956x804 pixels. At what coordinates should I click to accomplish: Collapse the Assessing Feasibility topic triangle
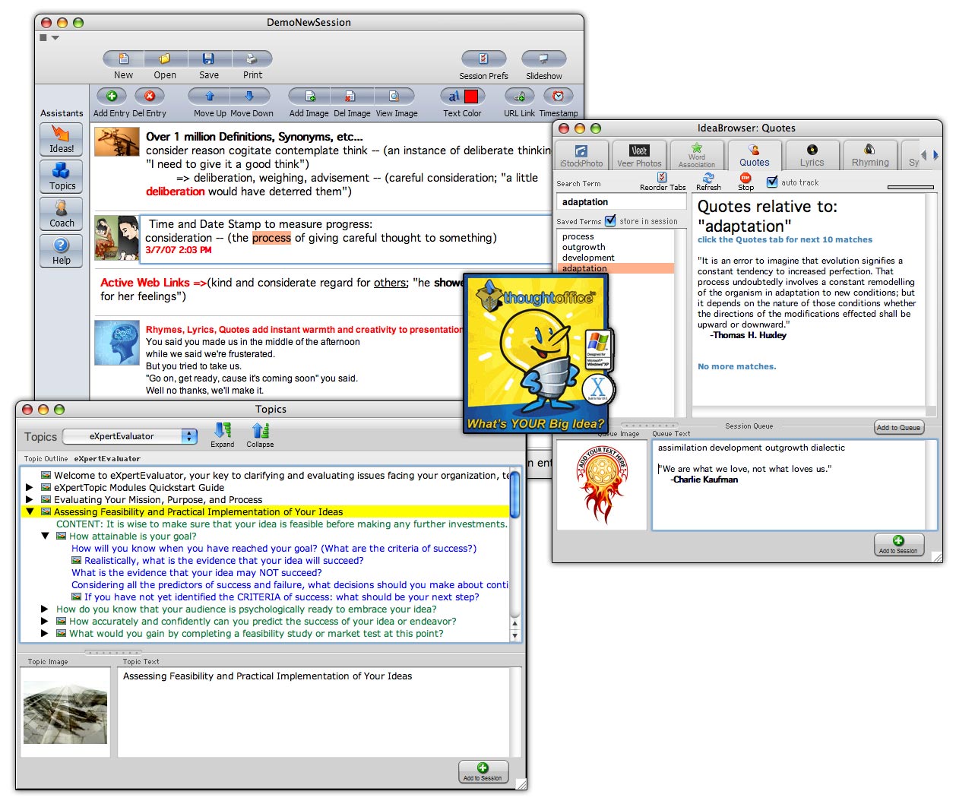[30, 512]
